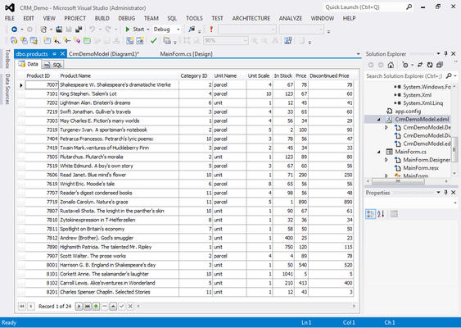Image resolution: width=461 pixels, height=328 pixels.
Task: Click the Edit record up-arrow button
Action: pyautogui.click(x=113, y=306)
